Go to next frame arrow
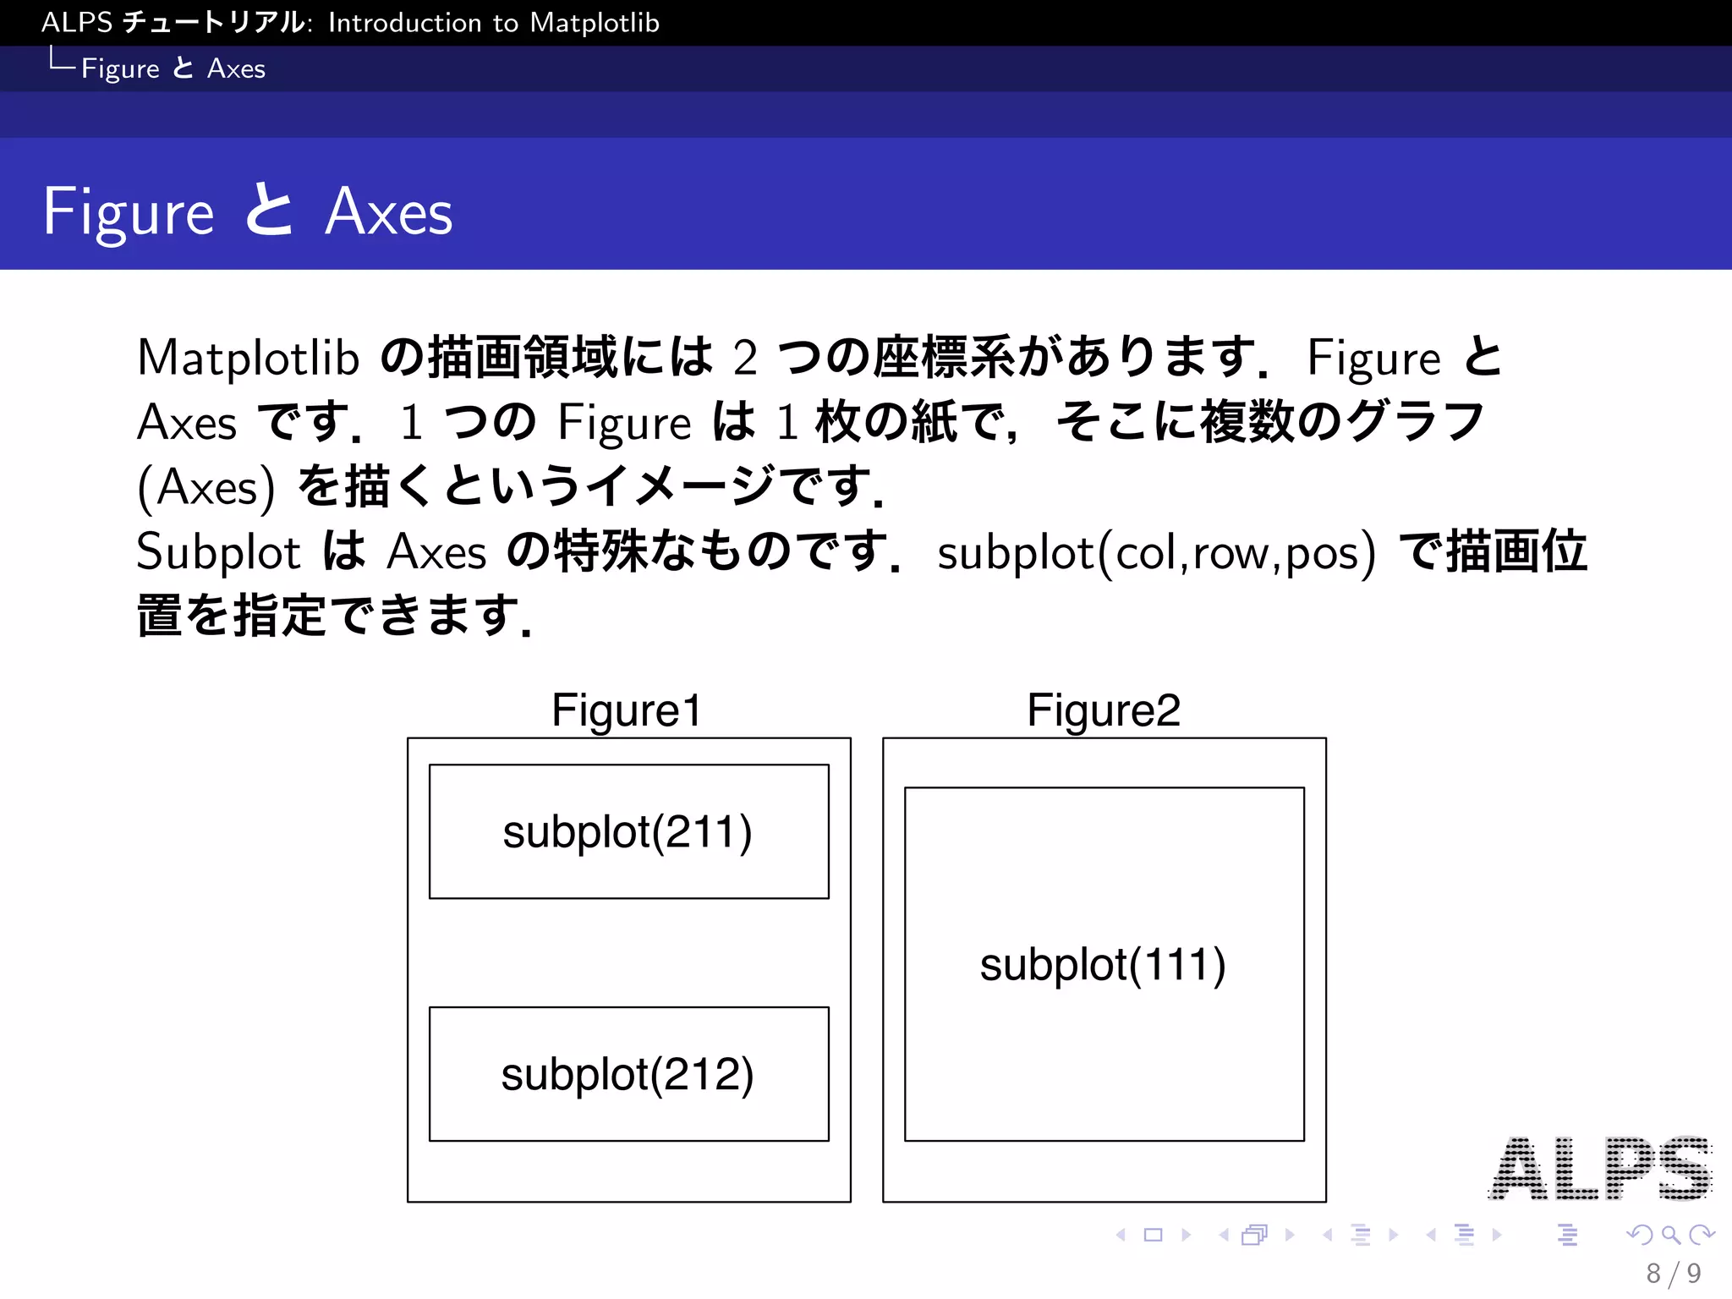1732x1299 pixels. [x=1290, y=1235]
